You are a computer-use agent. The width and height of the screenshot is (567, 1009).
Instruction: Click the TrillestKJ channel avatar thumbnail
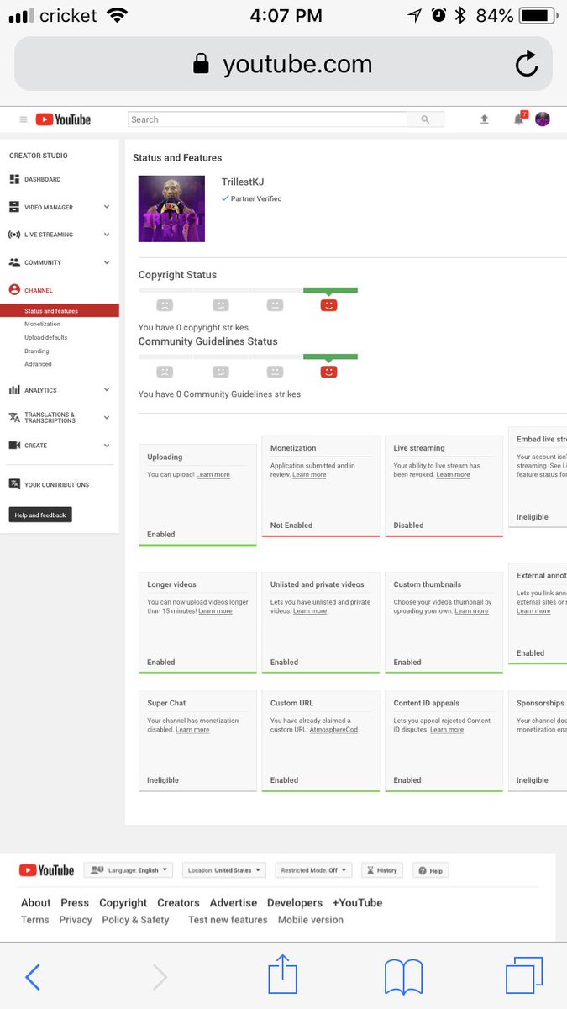pos(171,209)
